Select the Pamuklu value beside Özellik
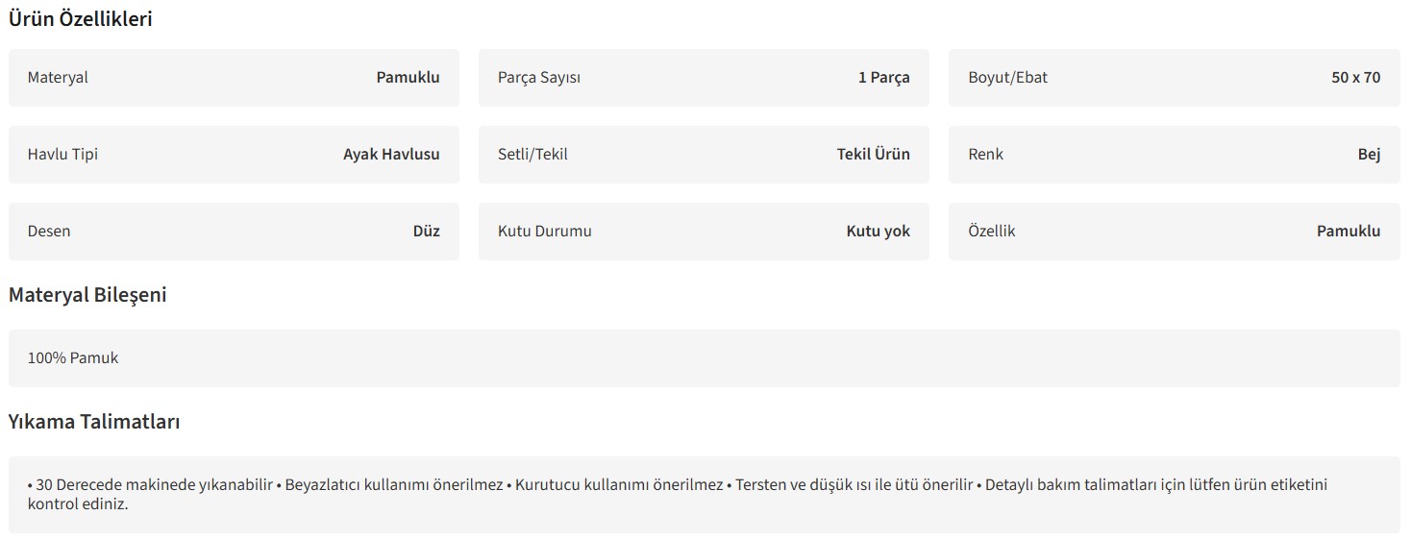 tap(1349, 232)
